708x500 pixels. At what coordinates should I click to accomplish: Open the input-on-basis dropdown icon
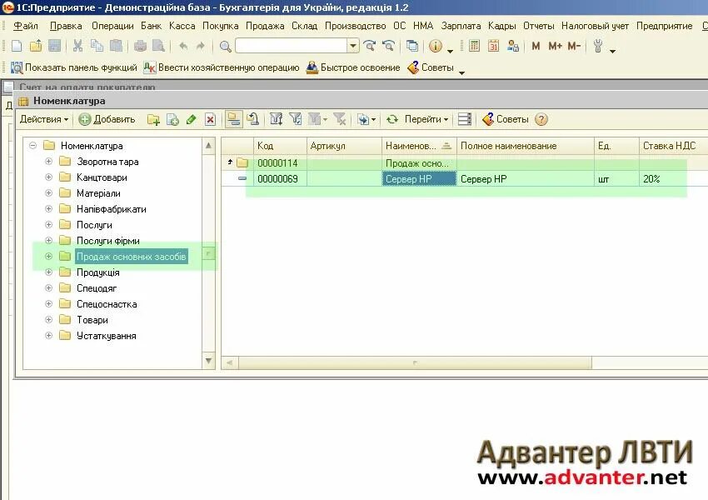pyautogui.click(x=366, y=119)
